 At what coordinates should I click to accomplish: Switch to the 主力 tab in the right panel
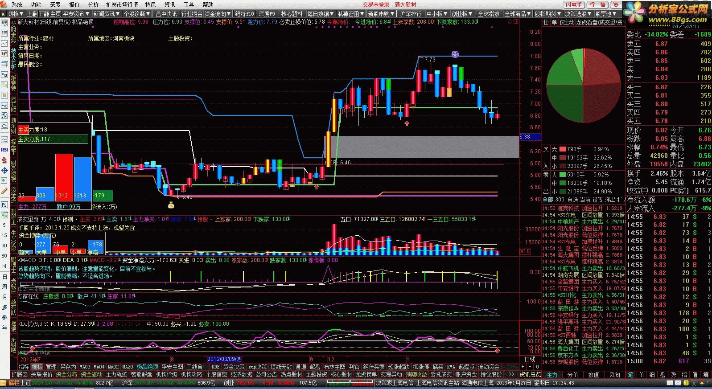(x=552, y=375)
